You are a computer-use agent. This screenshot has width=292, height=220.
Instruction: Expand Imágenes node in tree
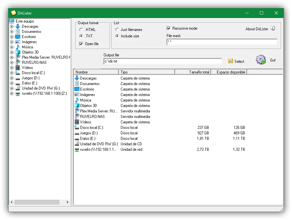(12, 42)
